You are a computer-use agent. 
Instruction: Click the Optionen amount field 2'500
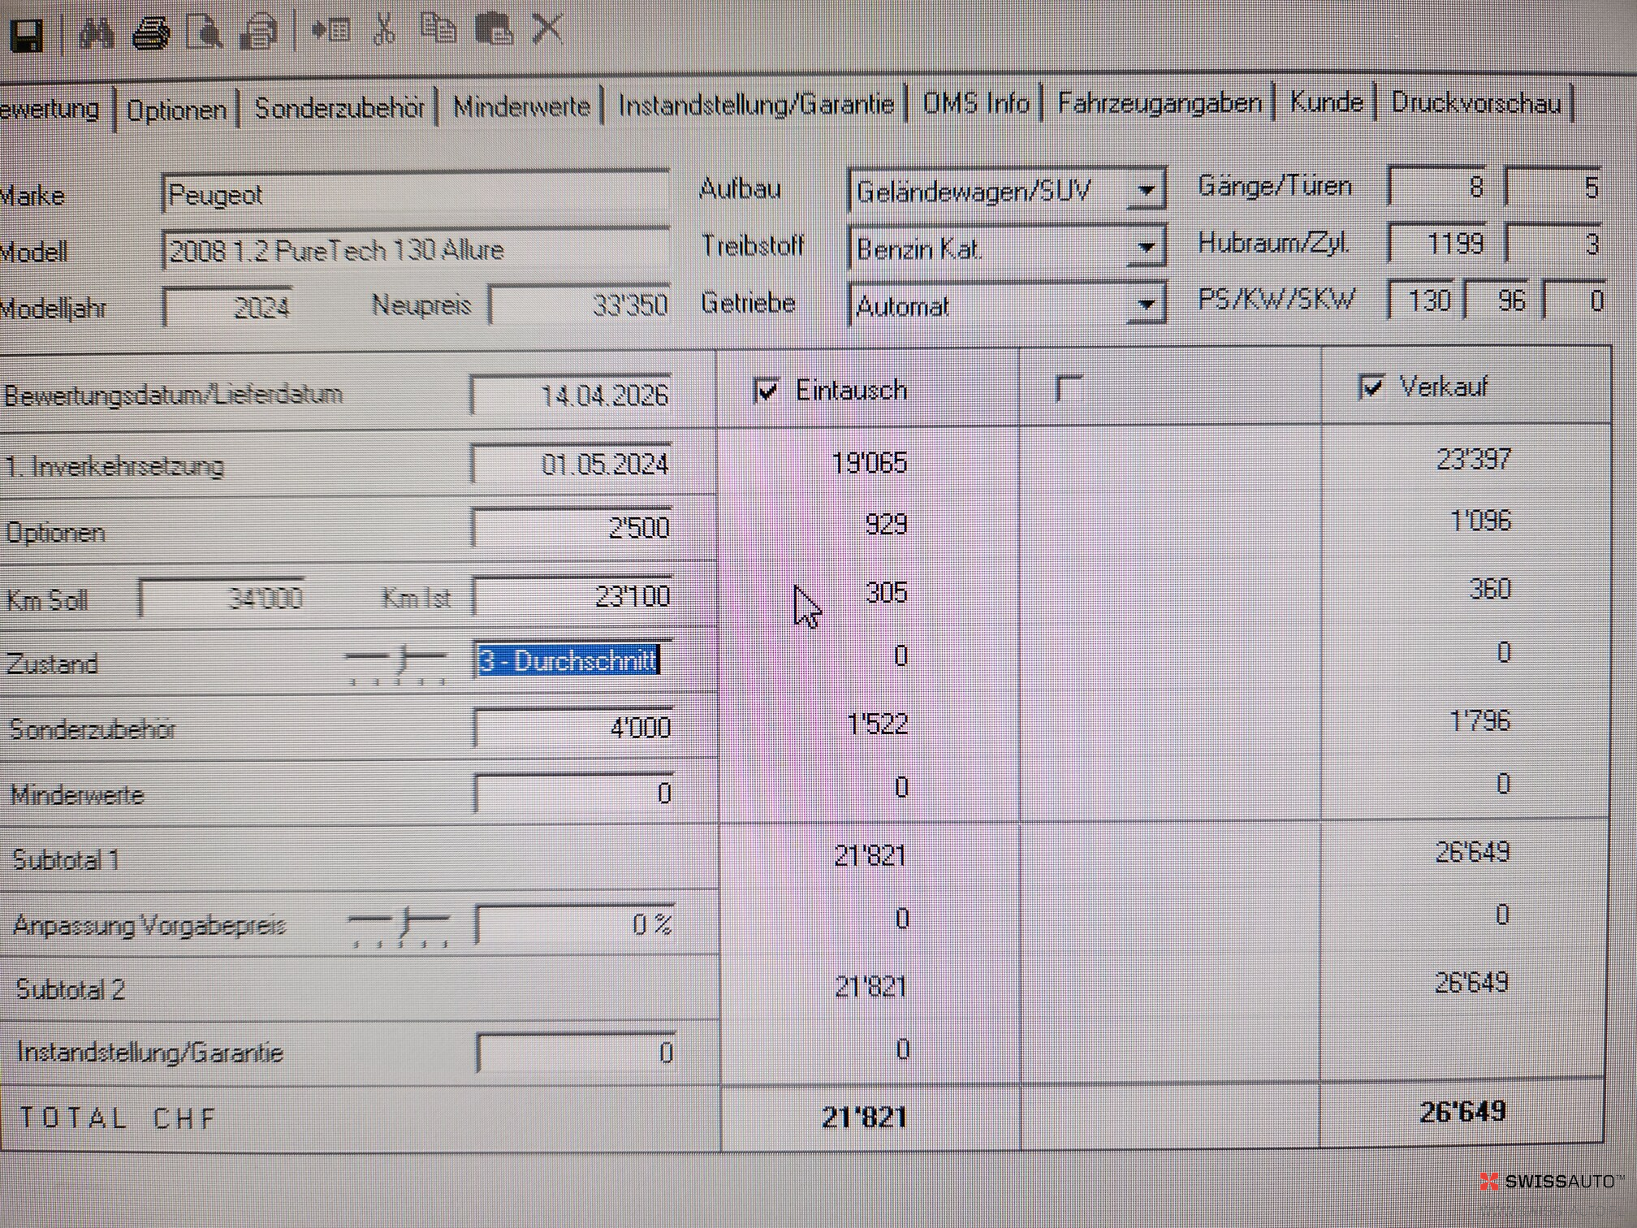pos(572,528)
